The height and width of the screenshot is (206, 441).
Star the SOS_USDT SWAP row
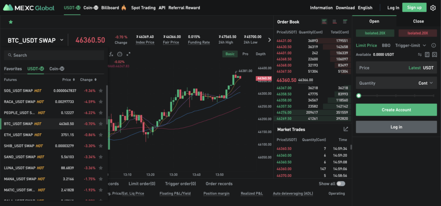(101, 91)
